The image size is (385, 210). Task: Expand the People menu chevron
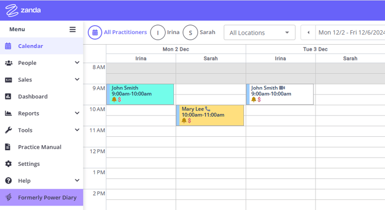(x=77, y=63)
